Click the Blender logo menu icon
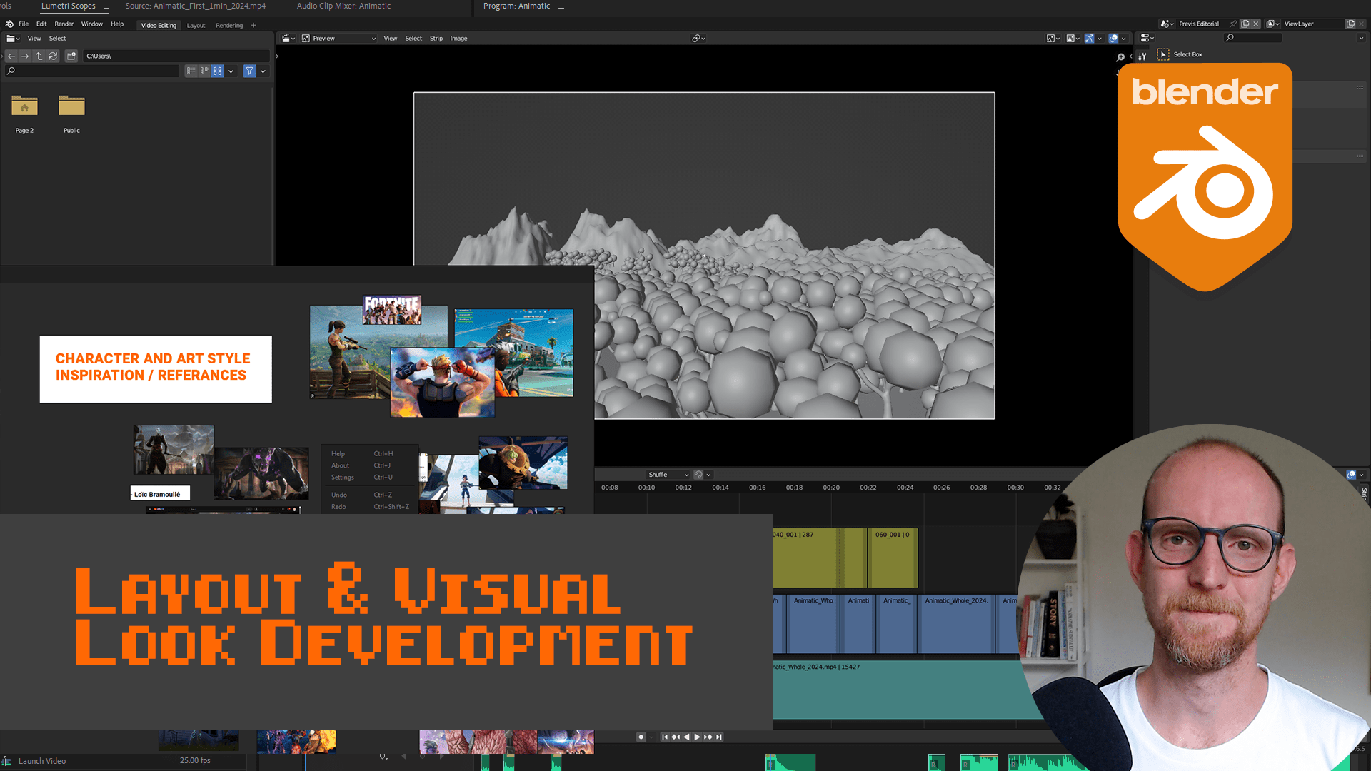 (9, 24)
